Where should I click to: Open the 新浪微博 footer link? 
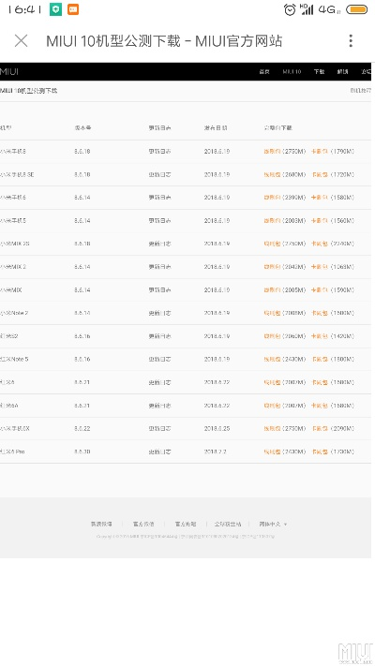pos(101,525)
